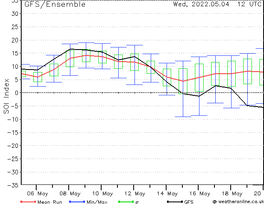Click the '08 May' x-axis label
Image resolution: width=264 pixels, height=204 pixels.
click(70, 194)
